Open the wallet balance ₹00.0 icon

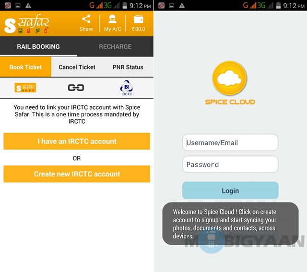click(139, 23)
